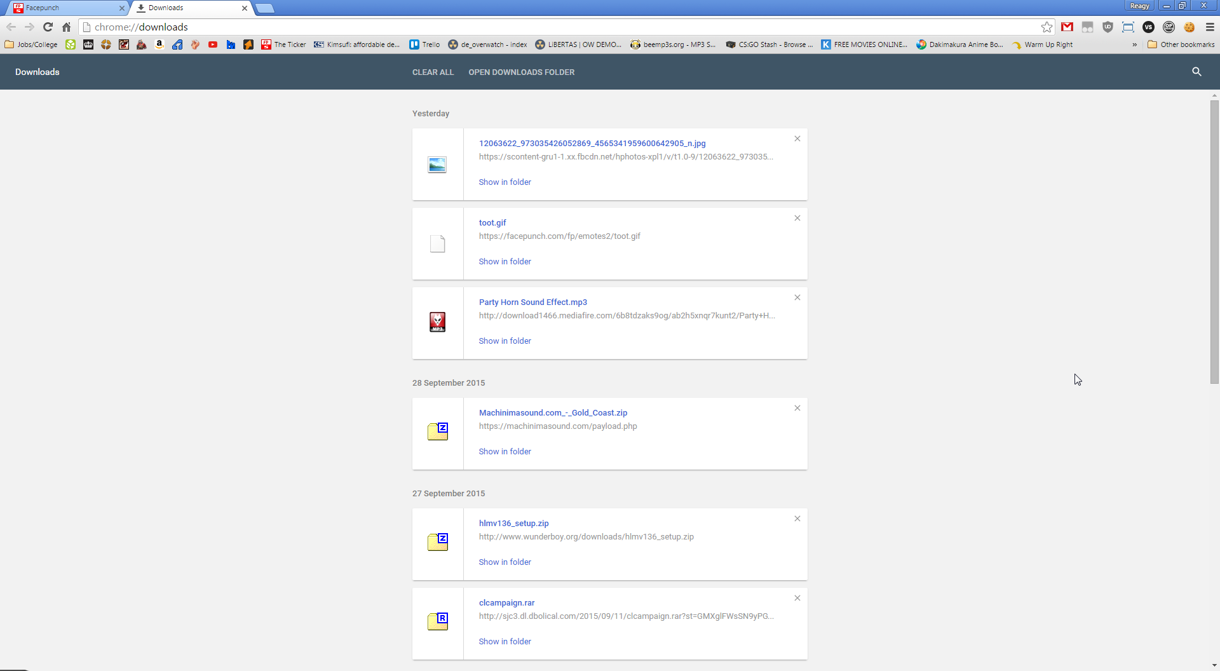Click the scrollbar down arrow
Screen dimensions: 1220x671
pyautogui.click(x=1214, y=665)
